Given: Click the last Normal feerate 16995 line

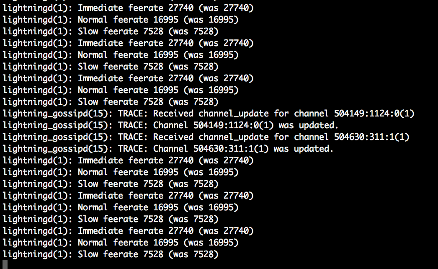Looking at the screenshot, I should [x=120, y=243].
